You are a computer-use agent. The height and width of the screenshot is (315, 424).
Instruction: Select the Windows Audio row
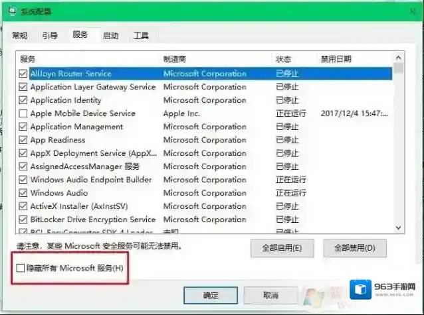205,193
